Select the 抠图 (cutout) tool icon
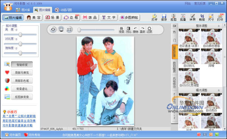This screenshot has width=227, height=139. tap(173, 17)
